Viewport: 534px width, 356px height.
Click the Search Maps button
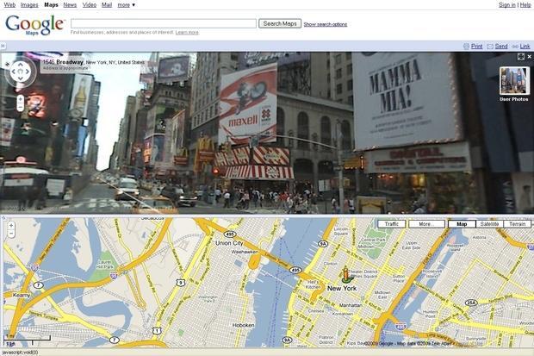click(x=280, y=23)
